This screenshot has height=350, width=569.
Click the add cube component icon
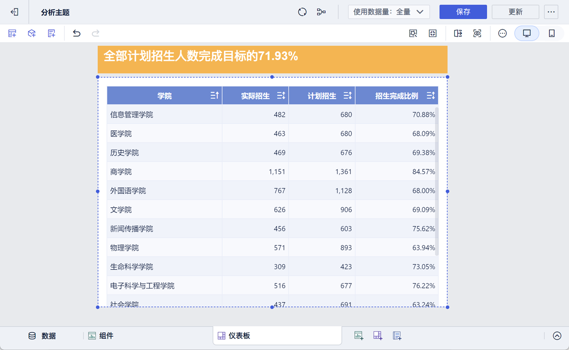[x=31, y=33]
